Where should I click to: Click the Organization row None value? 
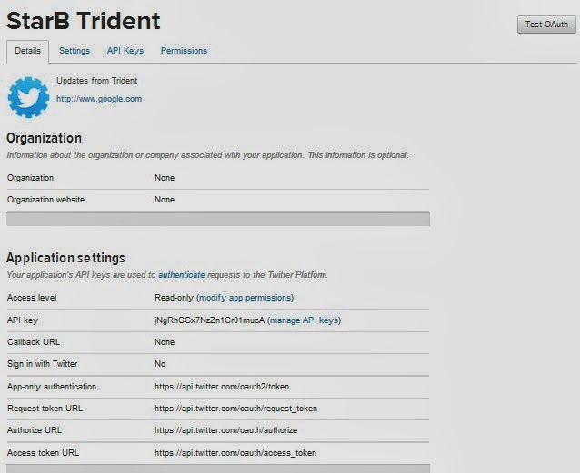coord(165,178)
